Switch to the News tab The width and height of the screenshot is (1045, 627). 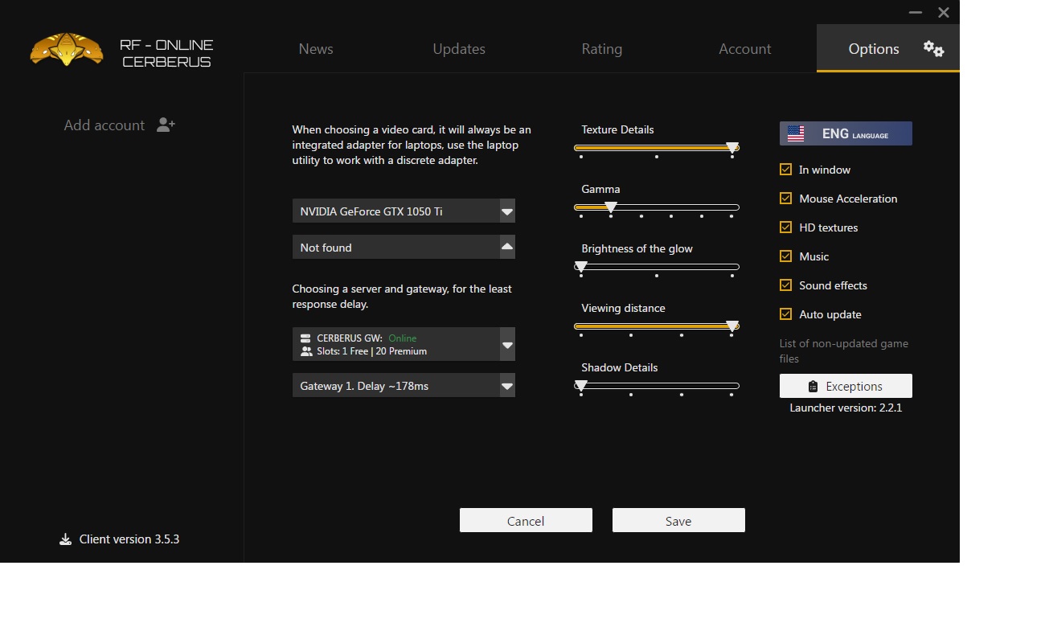316,49
